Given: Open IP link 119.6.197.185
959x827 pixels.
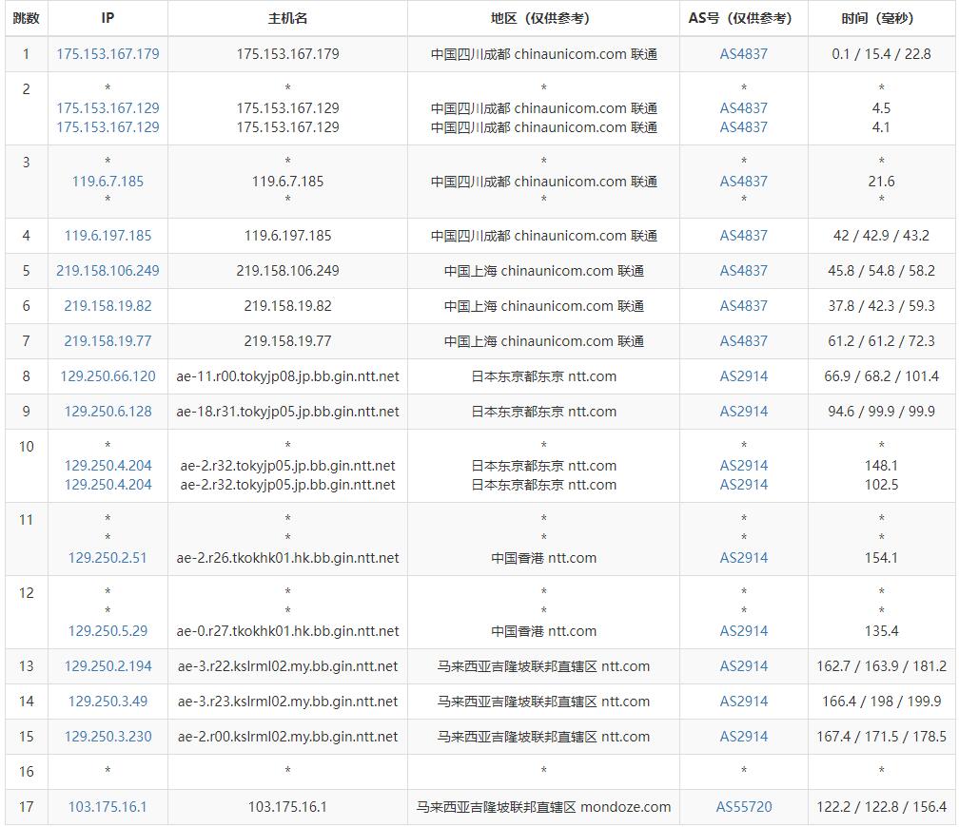Looking at the screenshot, I should click(x=108, y=236).
